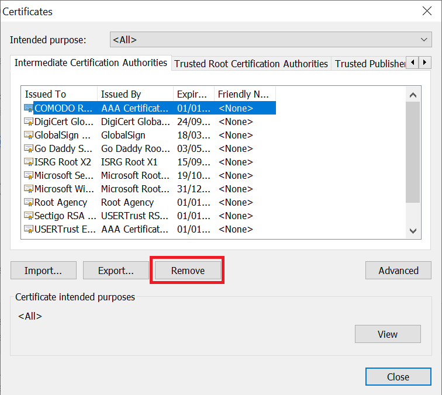Click the 15/09... expiry date cell
The image size is (442, 395).
point(194,162)
